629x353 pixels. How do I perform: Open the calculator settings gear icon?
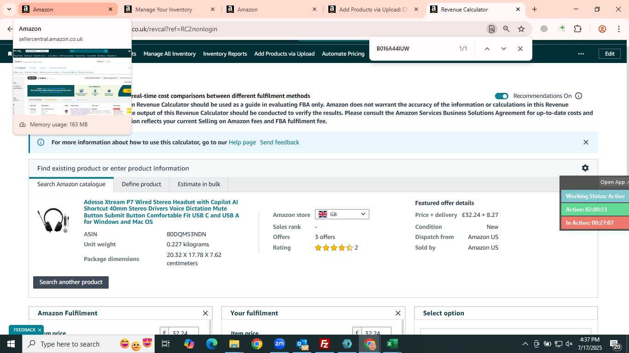pos(585,168)
